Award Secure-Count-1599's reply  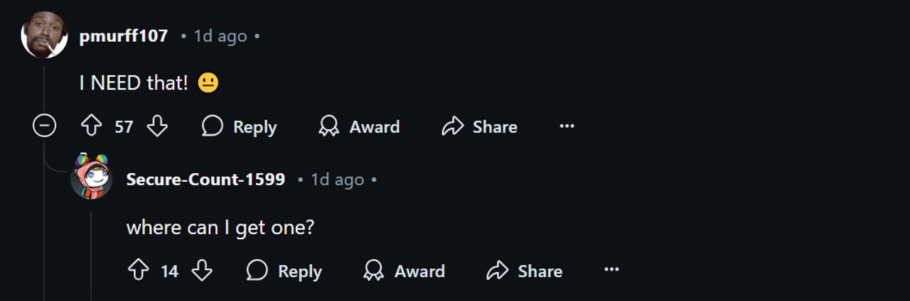click(404, 270)
